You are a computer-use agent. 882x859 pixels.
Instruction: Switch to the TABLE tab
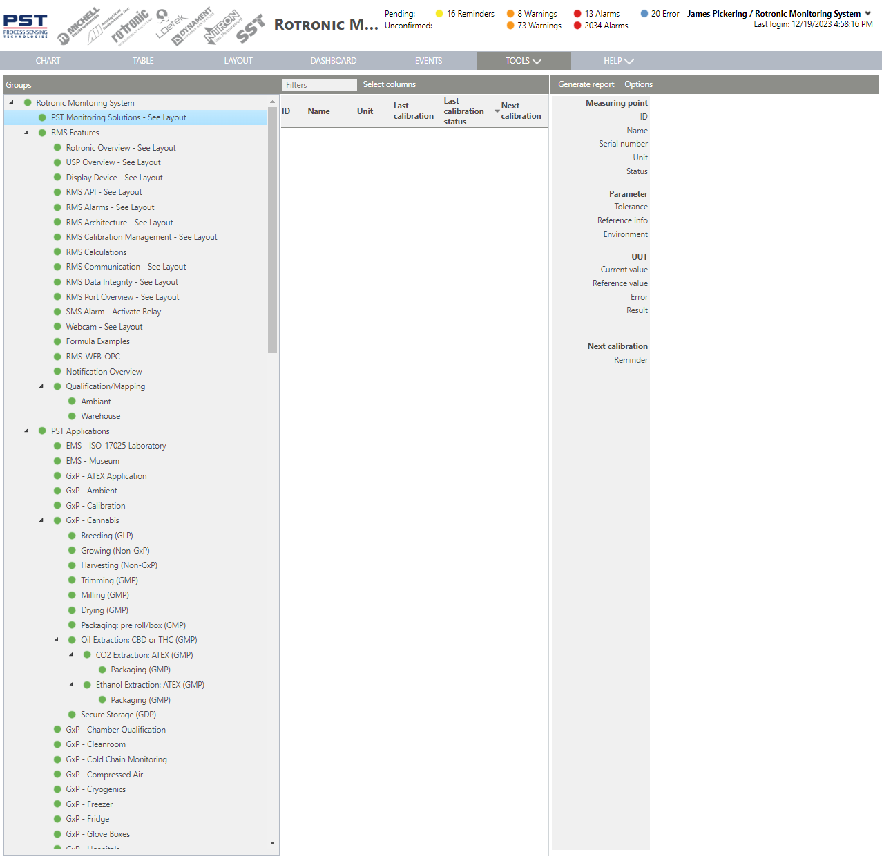point(143,61)
